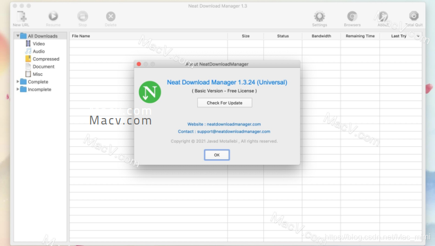
Task: Click the Check For Update button
Action: pyautogui.click(x=225, y=102)
